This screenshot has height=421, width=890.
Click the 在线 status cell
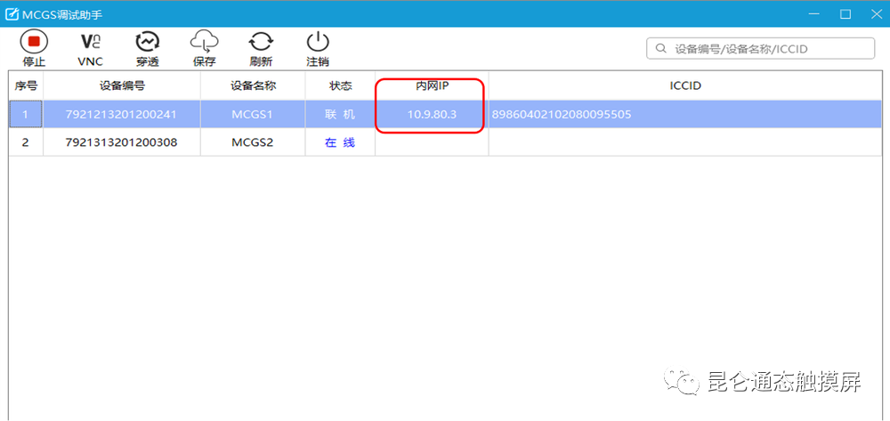pos(340,142)
